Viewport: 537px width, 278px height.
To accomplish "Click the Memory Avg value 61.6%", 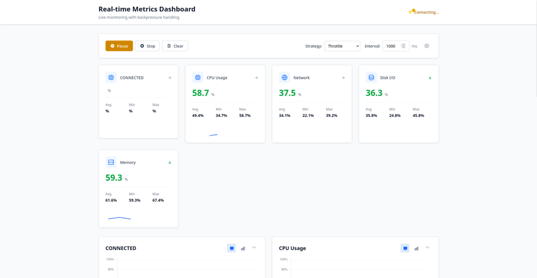I will tap(111, 200).
